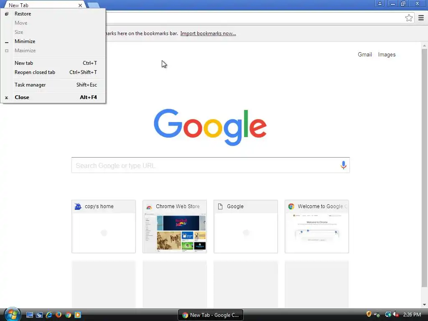Open Google Images link
This screenshot has height=321, width=428.
[x=387, y=55]
